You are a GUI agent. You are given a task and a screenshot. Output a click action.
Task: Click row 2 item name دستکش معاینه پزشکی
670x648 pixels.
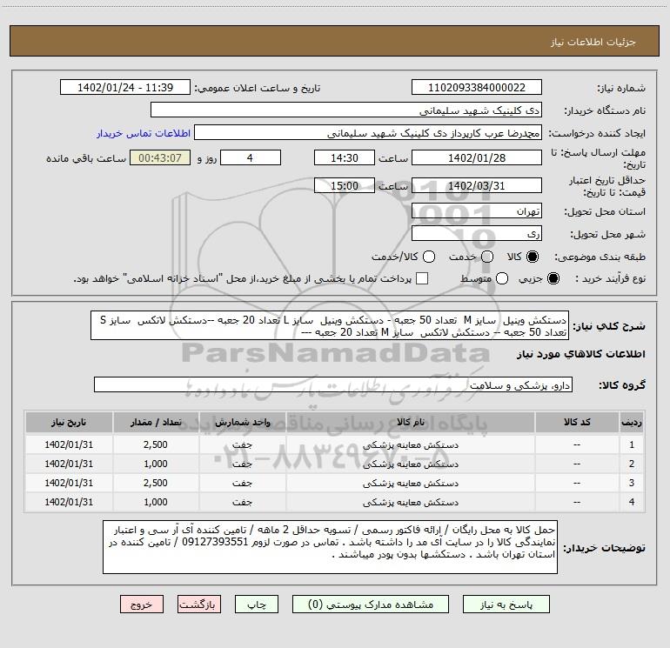point(410,464)
